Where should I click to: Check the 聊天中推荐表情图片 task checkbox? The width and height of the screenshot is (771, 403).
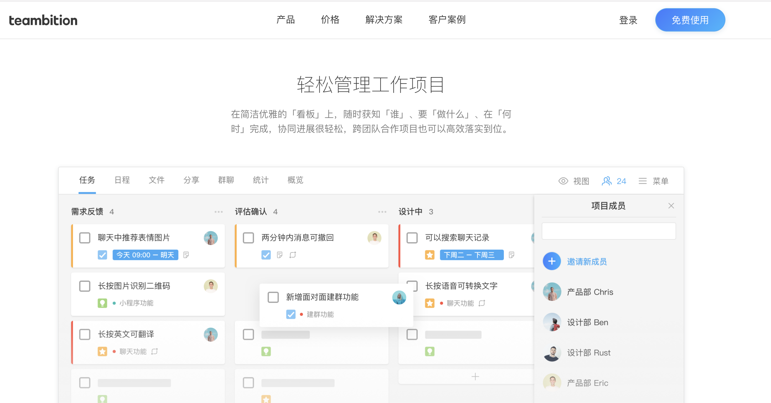(x=85, y=238)
